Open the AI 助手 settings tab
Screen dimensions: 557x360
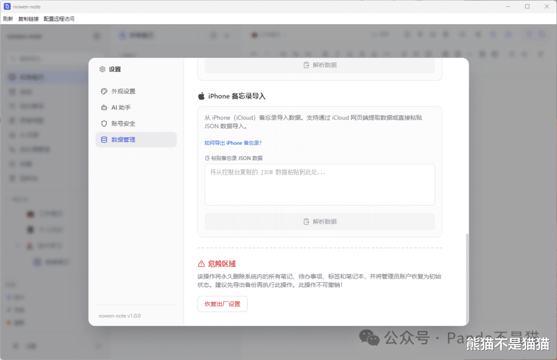click(136, 108)
